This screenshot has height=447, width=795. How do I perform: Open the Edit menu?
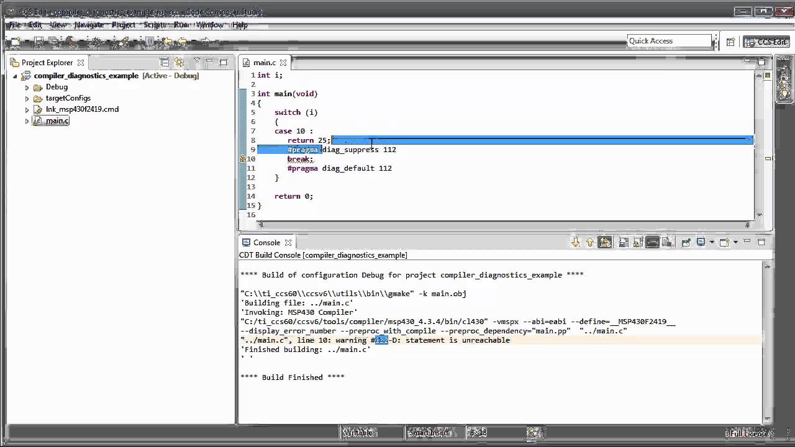pos(35,25)
